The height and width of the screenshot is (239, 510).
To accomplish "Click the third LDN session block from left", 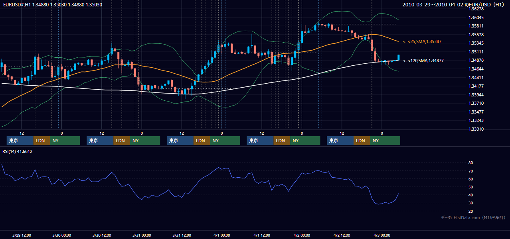I will [202, 141].
